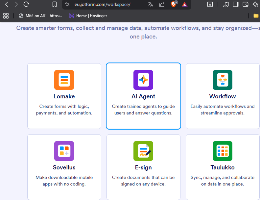
Task: Open Brave Shields lion icon
Action: tap(174, 4)
